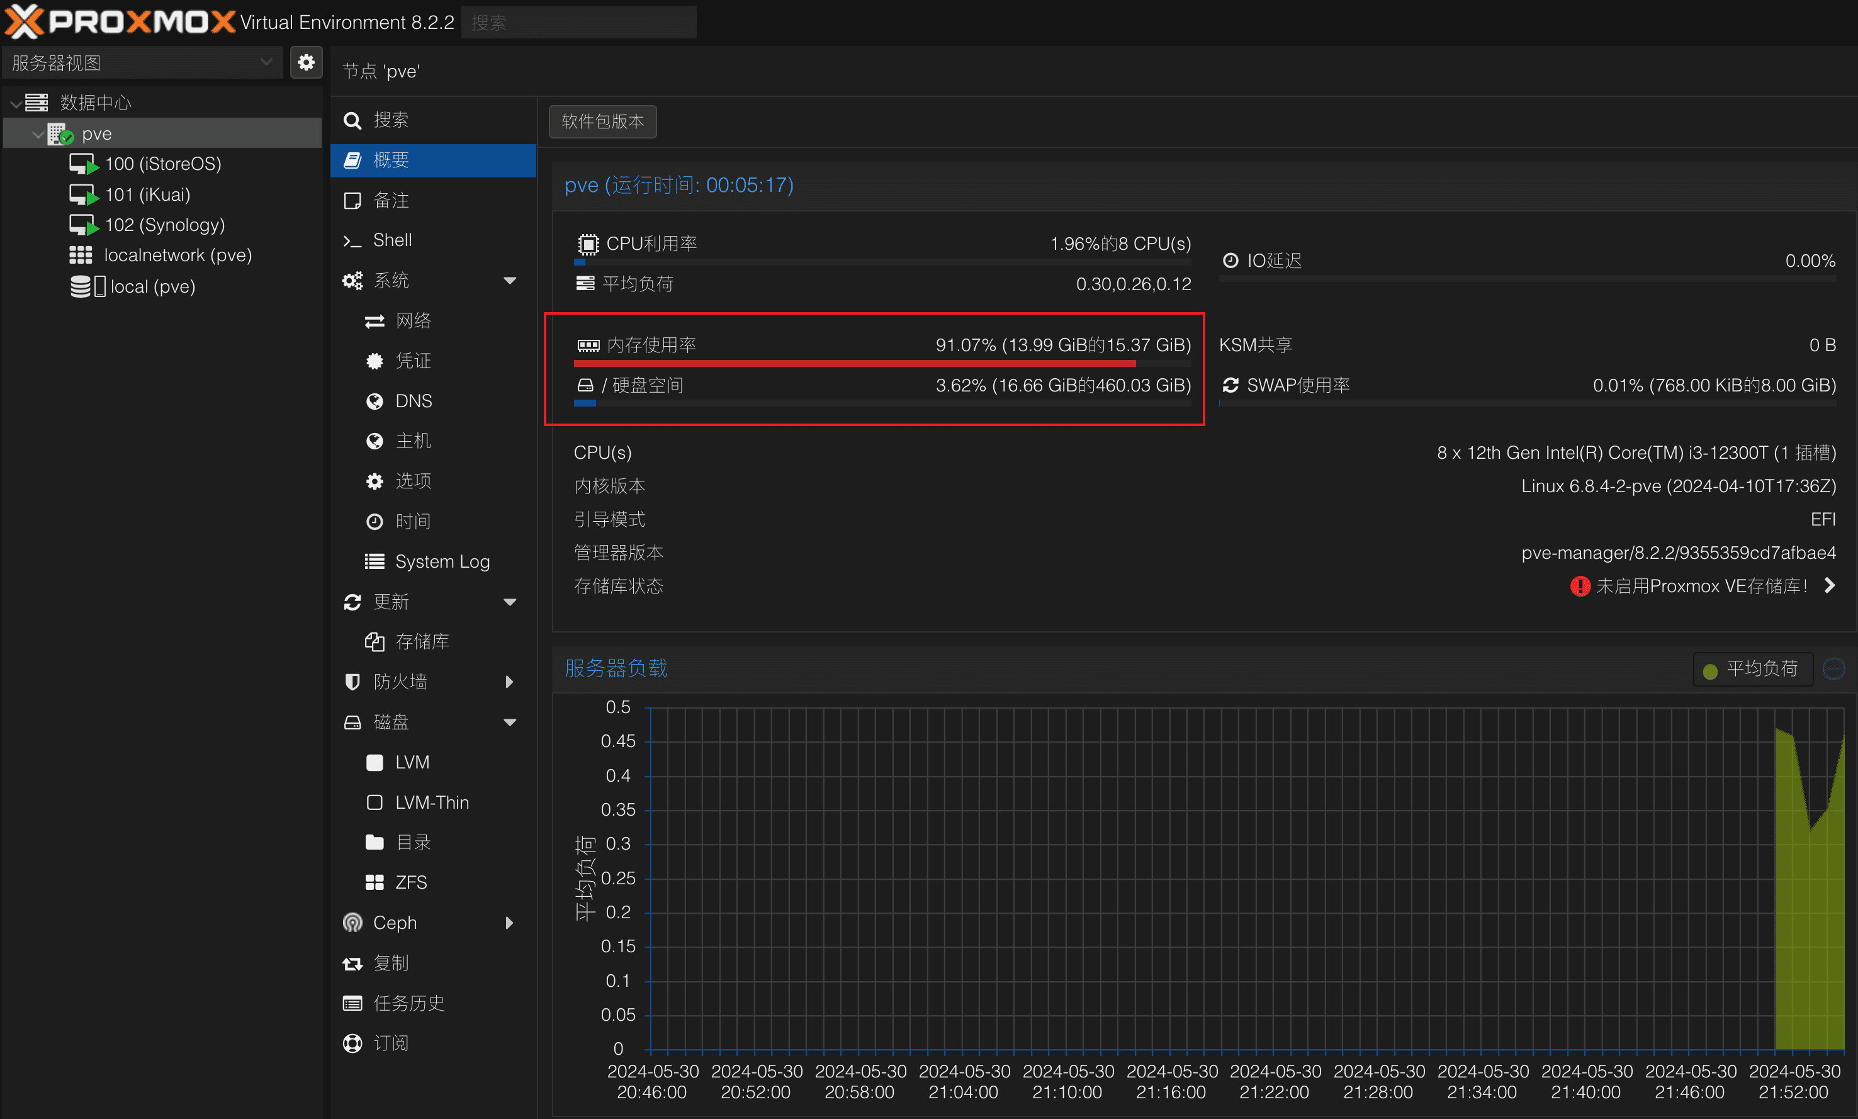This screenshot has width=1858, height=1119.
Task: Select the 软件包版本 package version tab
Action: click(602, 121)
